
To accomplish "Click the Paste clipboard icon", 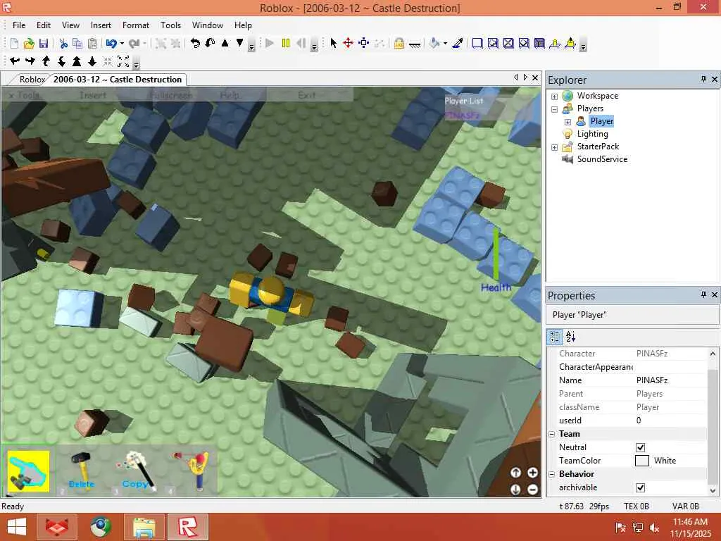I will click(x=92, y=43).
